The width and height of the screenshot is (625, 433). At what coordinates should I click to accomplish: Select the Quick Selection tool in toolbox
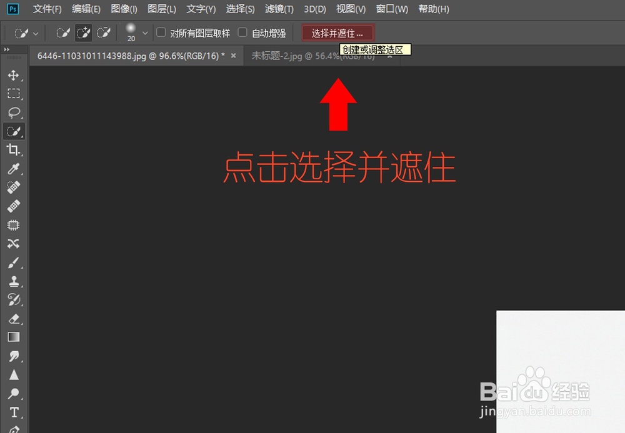pos(14,131)
